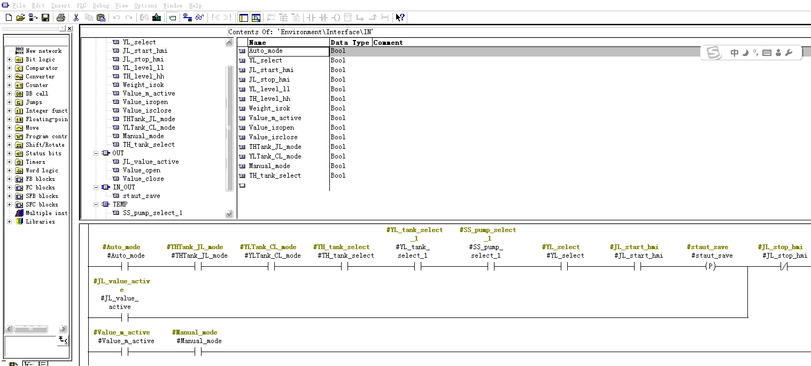Toggle Sogou punctuation mode

click(755, 52)
